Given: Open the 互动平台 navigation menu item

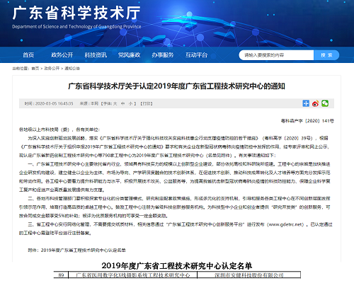Looking at the screenshot, I should pyautogui.click(x=196, y=55).
